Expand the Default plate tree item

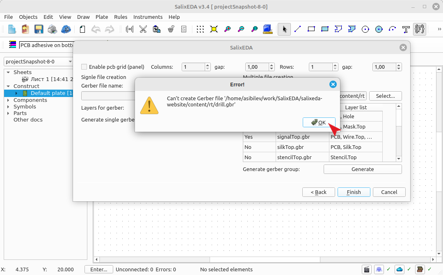click(16, 93)
